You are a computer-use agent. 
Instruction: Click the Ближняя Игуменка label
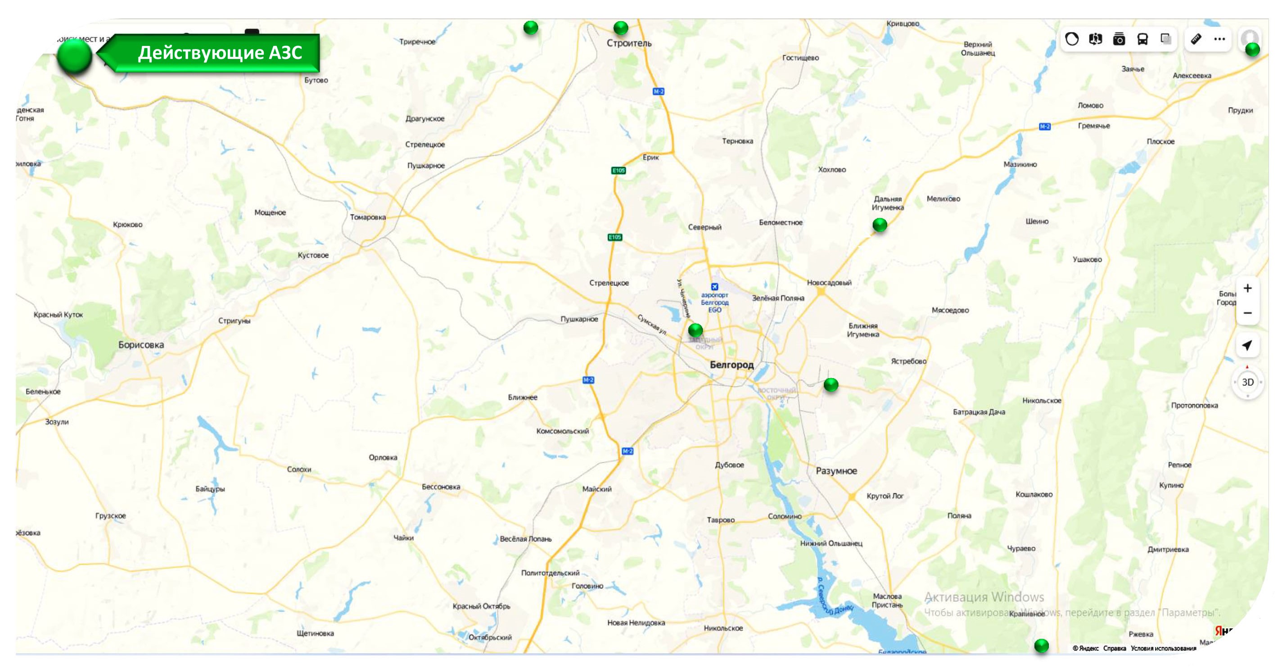coord(863,330)
